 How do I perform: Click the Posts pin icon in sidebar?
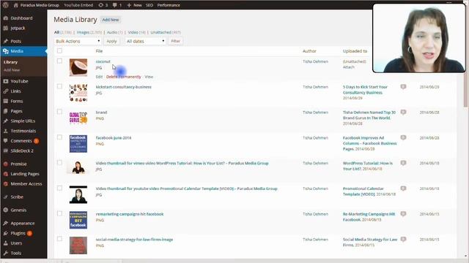click(x=6, y=41)
